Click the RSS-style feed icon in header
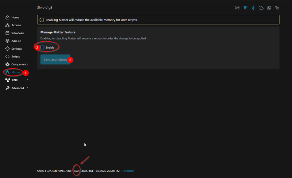Image resolution: width=292 pixels, height=178 pixels. 269,8
